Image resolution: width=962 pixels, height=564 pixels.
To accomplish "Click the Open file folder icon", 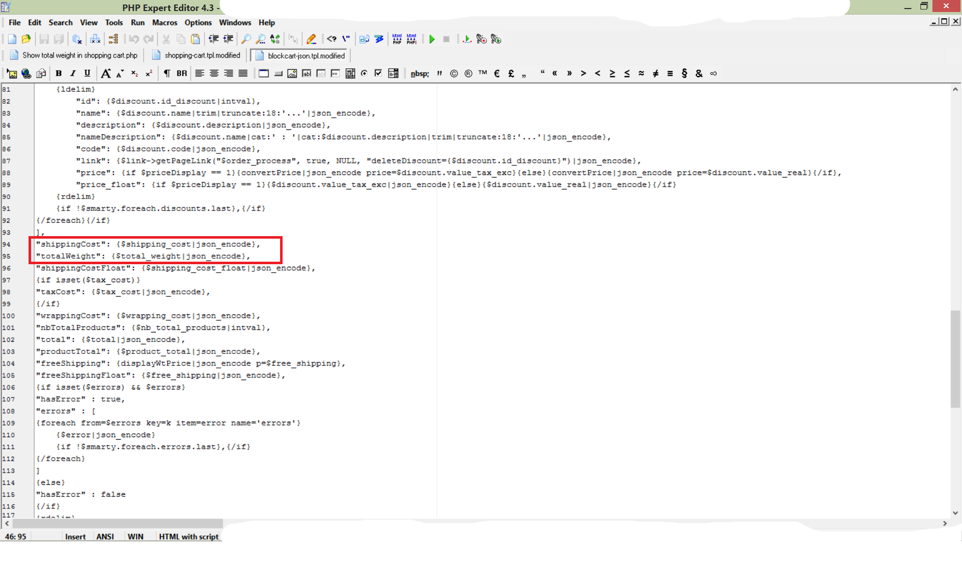I will coord(27,39).
